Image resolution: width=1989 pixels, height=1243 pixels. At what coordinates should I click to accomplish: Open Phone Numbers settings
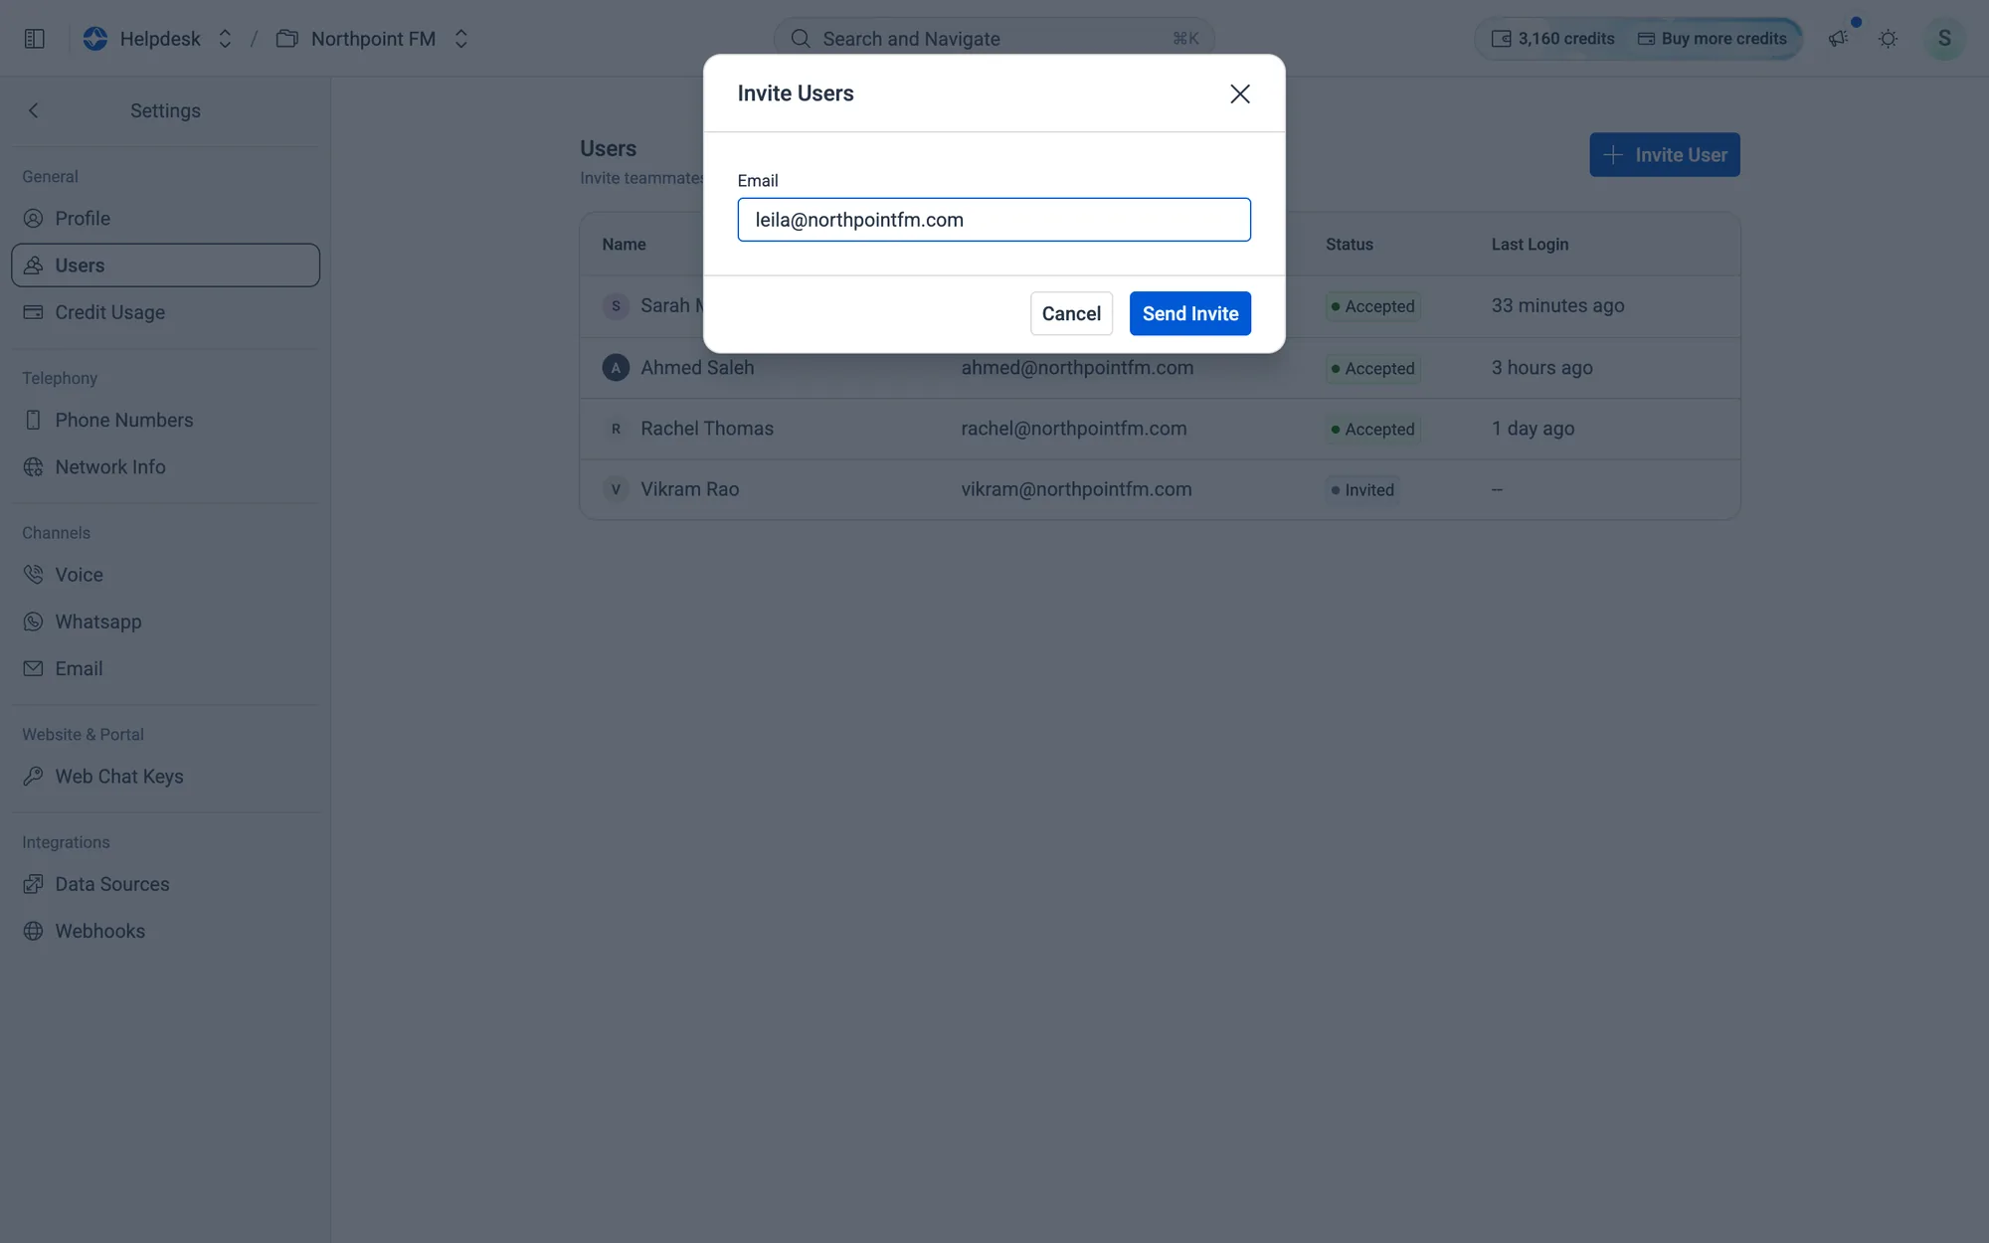165,421
